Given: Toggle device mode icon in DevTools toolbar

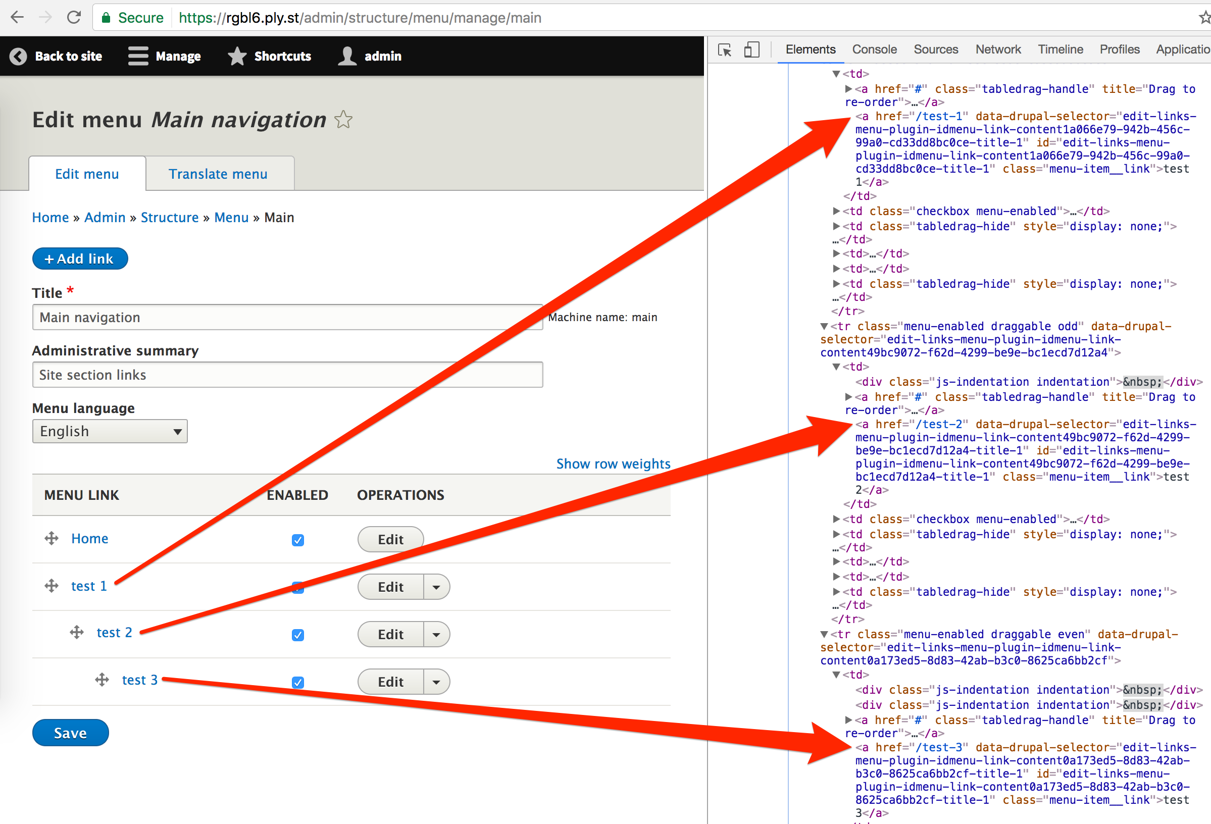Looking at the screenshot, I should (751, 49).
